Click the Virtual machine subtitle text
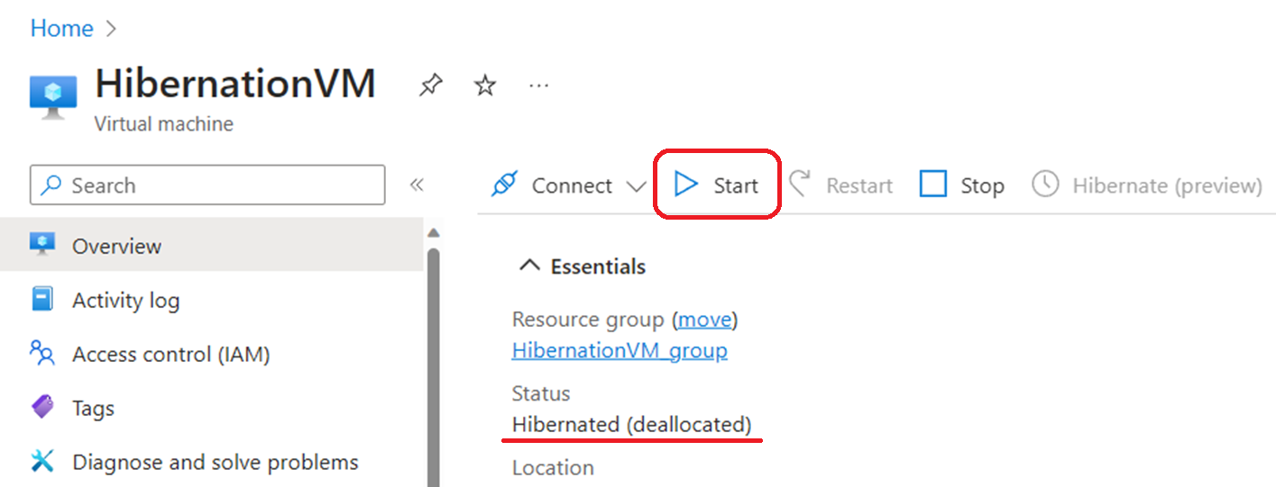This screenshot has width=1276, height=487. click(163, 124)
